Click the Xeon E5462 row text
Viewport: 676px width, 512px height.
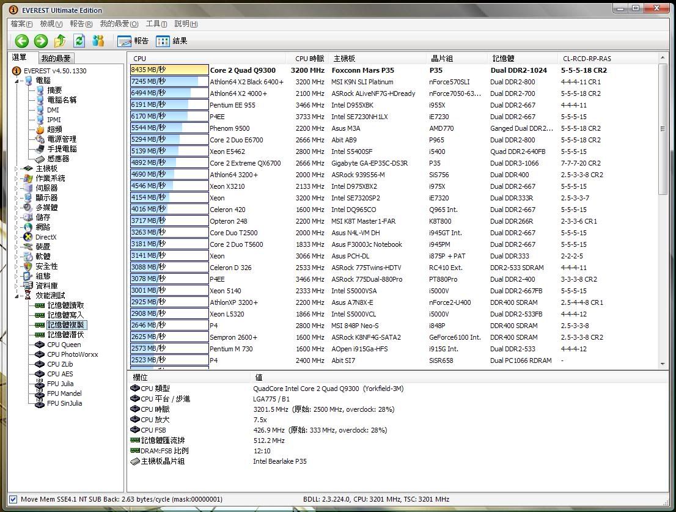(227, 152)
